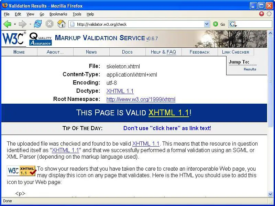
Task: Open the Back history dropdown arrow
Action: [x=15, y=24]
